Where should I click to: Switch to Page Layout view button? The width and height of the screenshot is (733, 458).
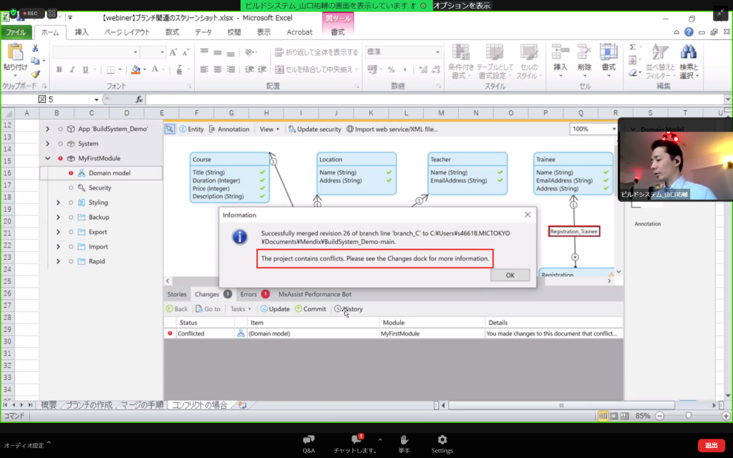pyautogui.click(x=614, y=416)
